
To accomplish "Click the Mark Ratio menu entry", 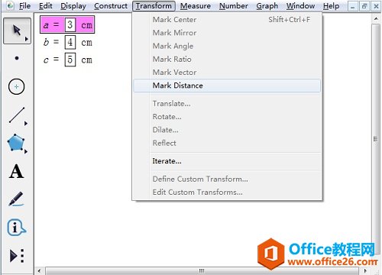I will tap(227, 60).
